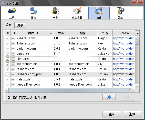Toggle U checkbox for badongo.com
145x120 pixels.
(x=13, y=49)
